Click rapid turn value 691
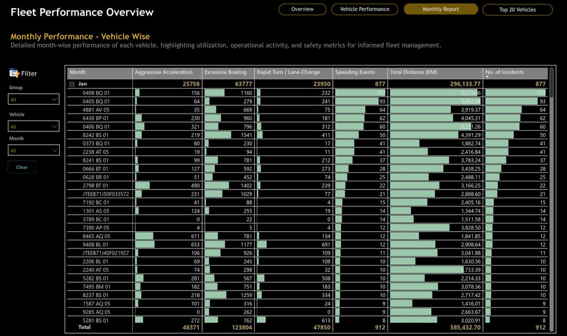 pos(326,245)
